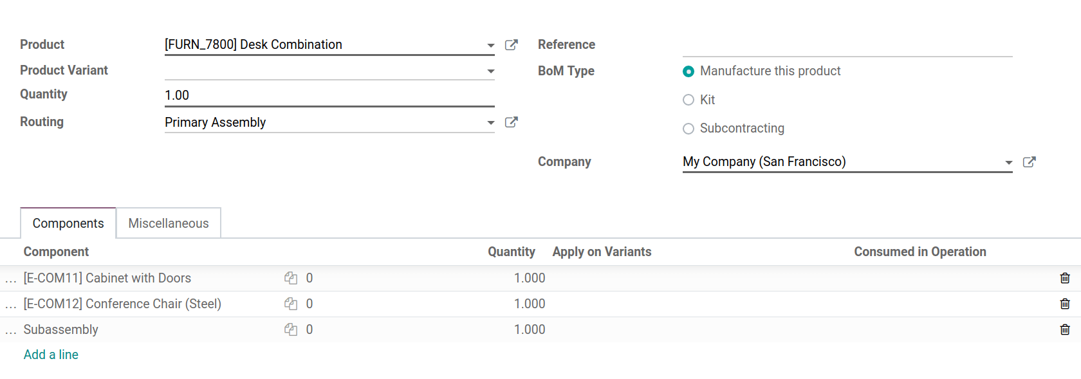
Task: Open external link for Product field
Action: (511, 45)
